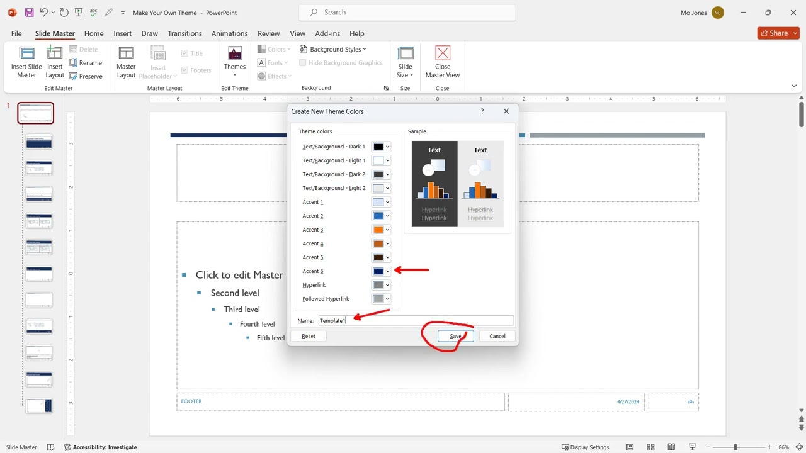Select the last layout thumbnail in the pane
Image resolution: width=806 pixels, height=453 pixels.
39,406
